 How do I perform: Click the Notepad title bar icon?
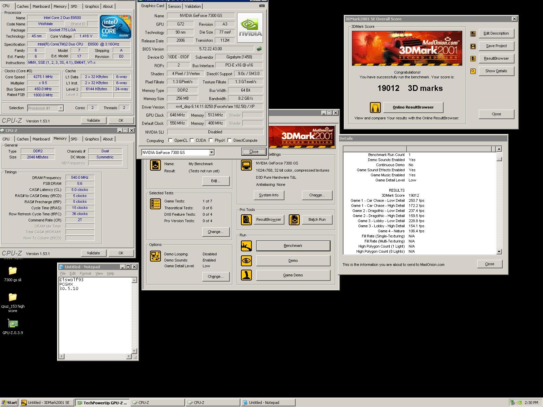click(x=61, y=267)
